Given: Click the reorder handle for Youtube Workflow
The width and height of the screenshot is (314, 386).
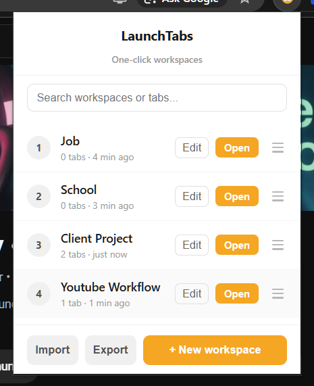Looking at the screenshot, I should coord(278,293).
